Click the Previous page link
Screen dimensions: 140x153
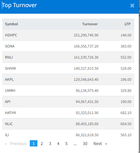16,144
